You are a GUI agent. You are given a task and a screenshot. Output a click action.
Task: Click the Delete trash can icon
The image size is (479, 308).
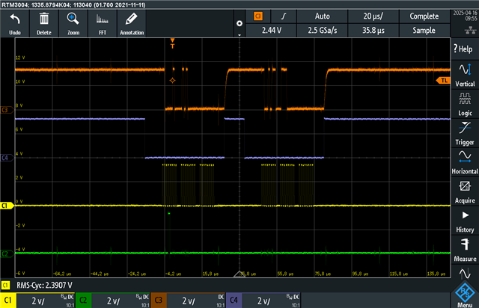44,23
